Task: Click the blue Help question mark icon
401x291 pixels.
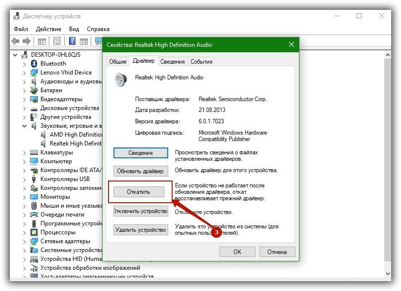Action: (x=73, y=41)
